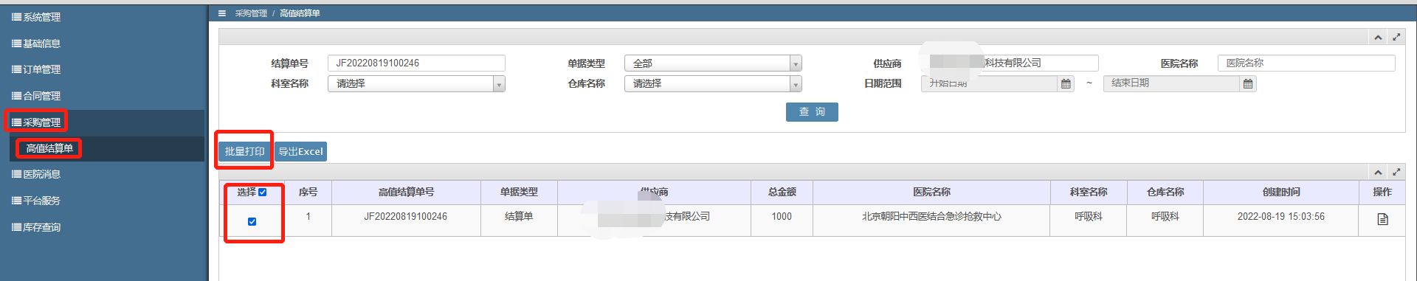Click 采购管理 in the breadcrumb
The width and height of the screenshot is (1417, 281).
[251, 13]
